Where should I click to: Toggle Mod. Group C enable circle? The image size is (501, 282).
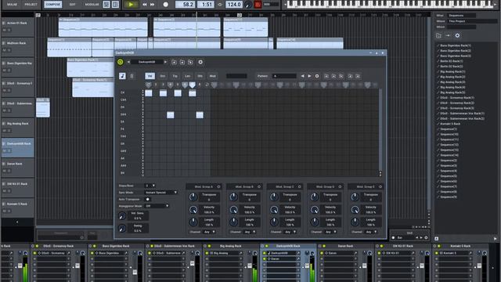tap(299, 186)
